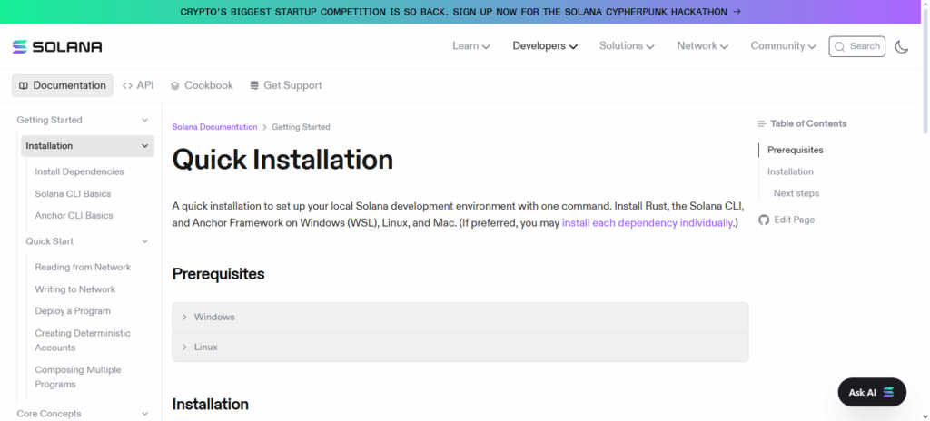
Task: Click the Solana logo in header
Action: tap(56, 46)
